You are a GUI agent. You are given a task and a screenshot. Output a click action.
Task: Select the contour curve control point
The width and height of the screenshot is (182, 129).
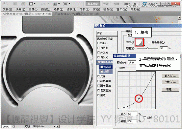click(x=139, y=98)
